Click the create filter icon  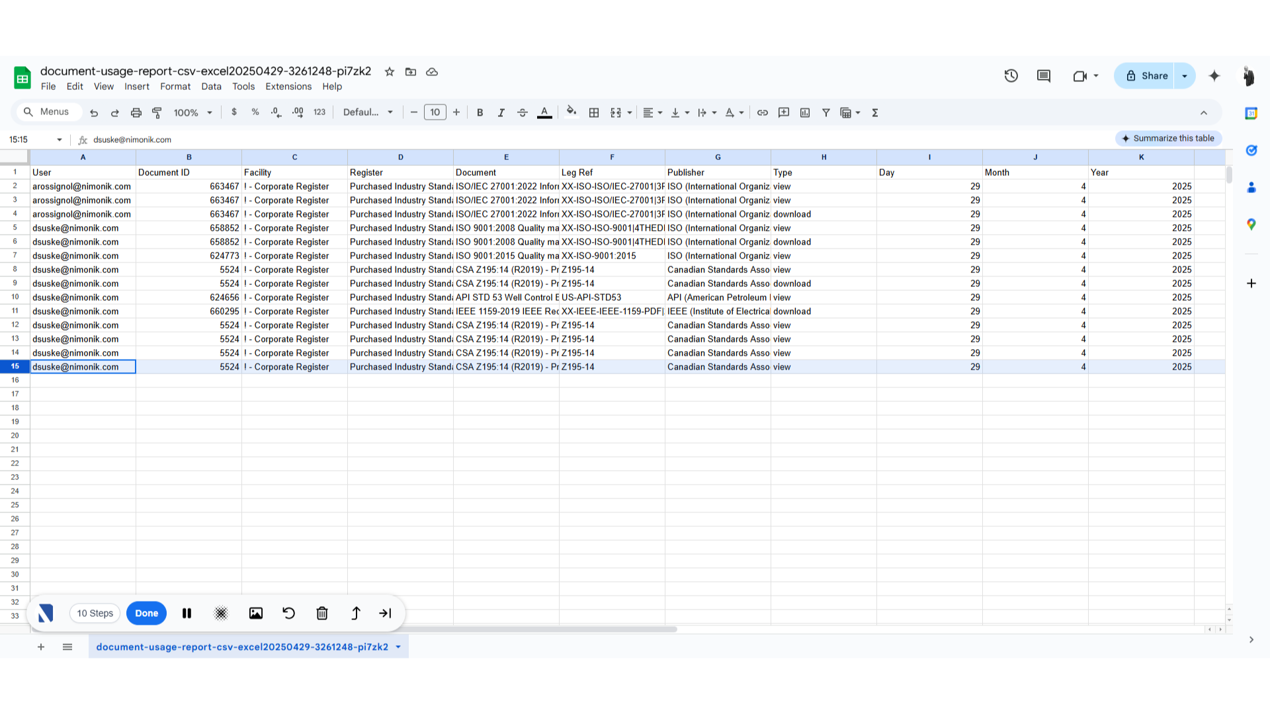tap(826, 112)
